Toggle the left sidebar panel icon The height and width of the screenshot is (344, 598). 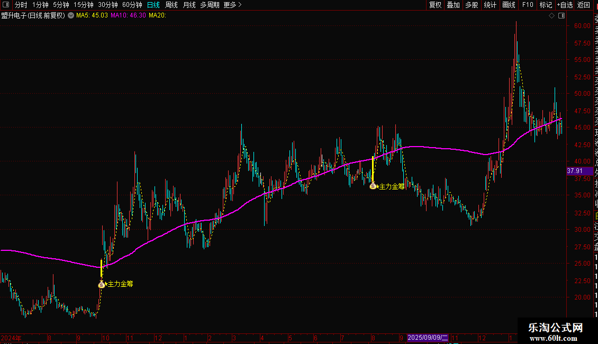6,5
